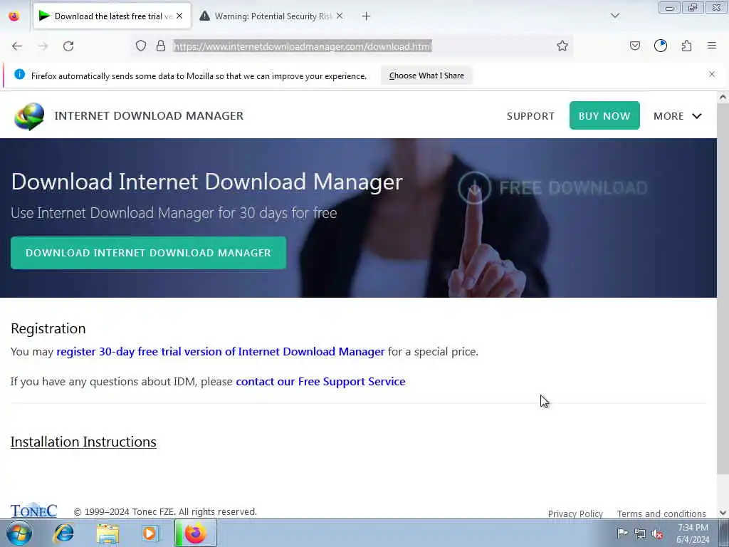The image size is (729, 547).
Task: Open a new tab with the plus icon
Action: click(x=367, y=16)
